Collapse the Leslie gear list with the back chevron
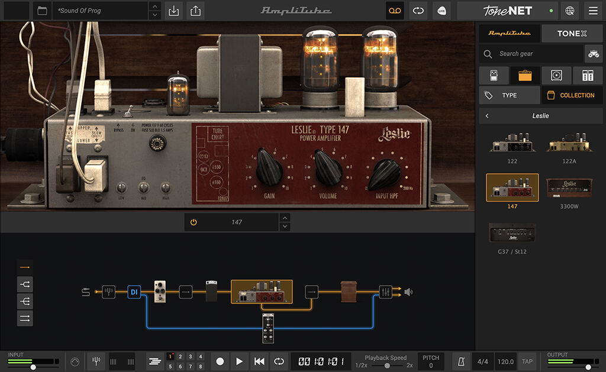The height and width of the screenshot is (372, 606). [486, 115]
